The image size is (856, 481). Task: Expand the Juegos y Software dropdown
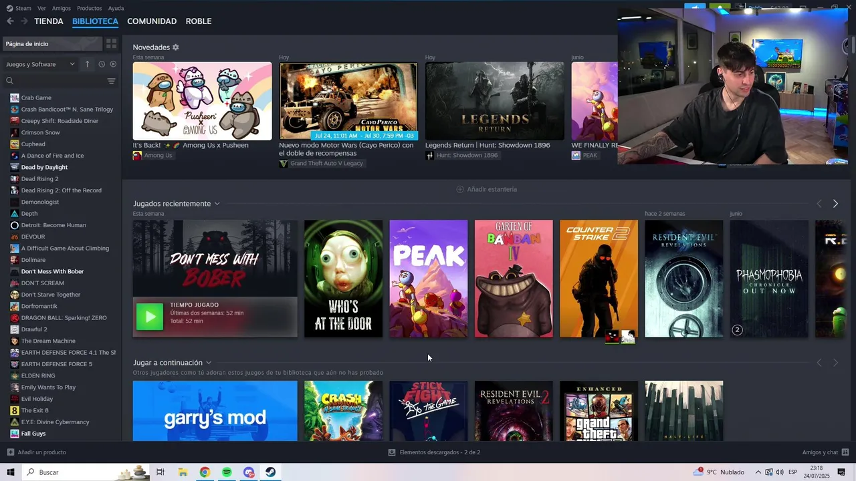point(41,64)
